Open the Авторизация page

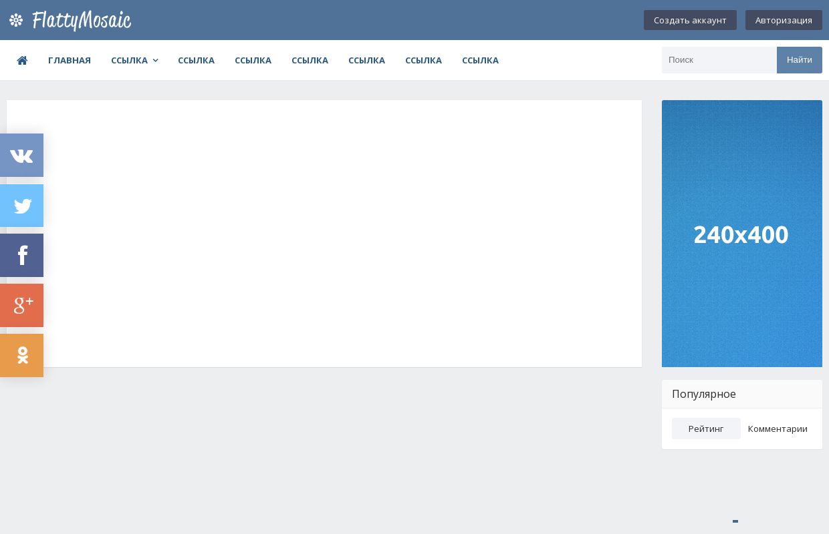784,20
